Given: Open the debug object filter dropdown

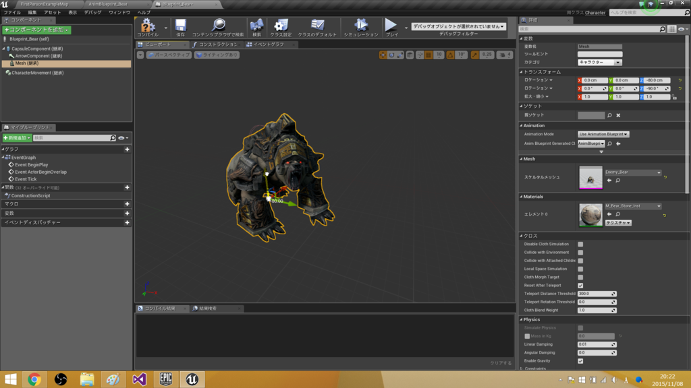Looking at the screenshot, I should pos(458,26).
